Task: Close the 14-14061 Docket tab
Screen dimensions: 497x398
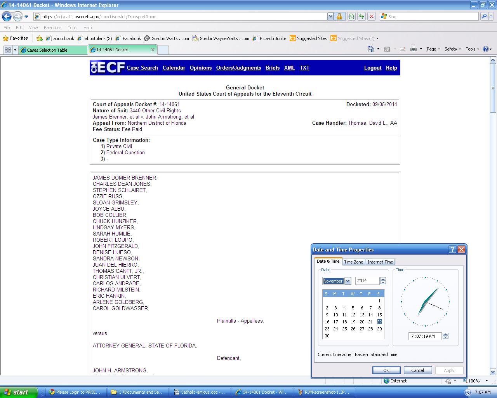Action: 153,50
